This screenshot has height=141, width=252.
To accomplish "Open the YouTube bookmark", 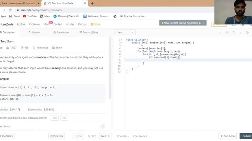I will tap(30, 16).
